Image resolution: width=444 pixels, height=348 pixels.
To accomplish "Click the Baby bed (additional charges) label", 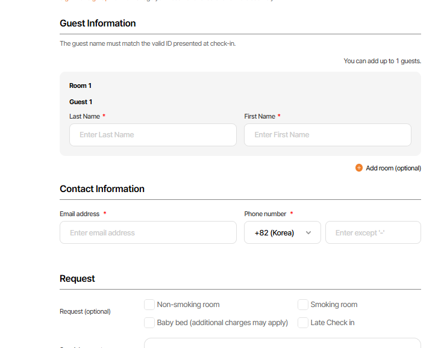I will [x=222, y=323].
